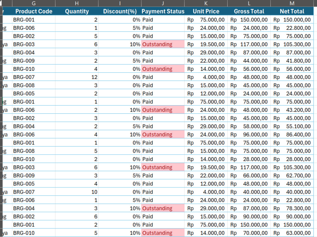This screenshot has width=317, height=237.
Task: Select BRG-008 cell with quantity 3
Action: [x=34, y=85]
